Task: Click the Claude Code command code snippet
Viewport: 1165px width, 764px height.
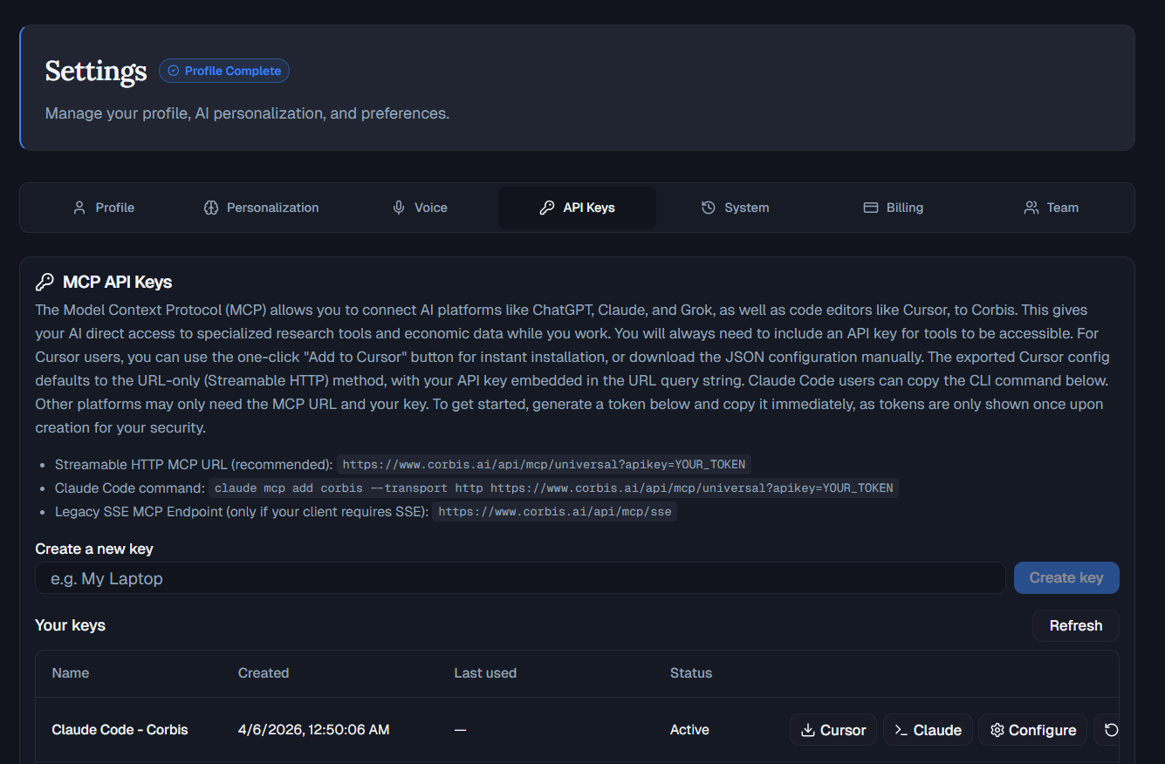Action: tap(554, 488)
